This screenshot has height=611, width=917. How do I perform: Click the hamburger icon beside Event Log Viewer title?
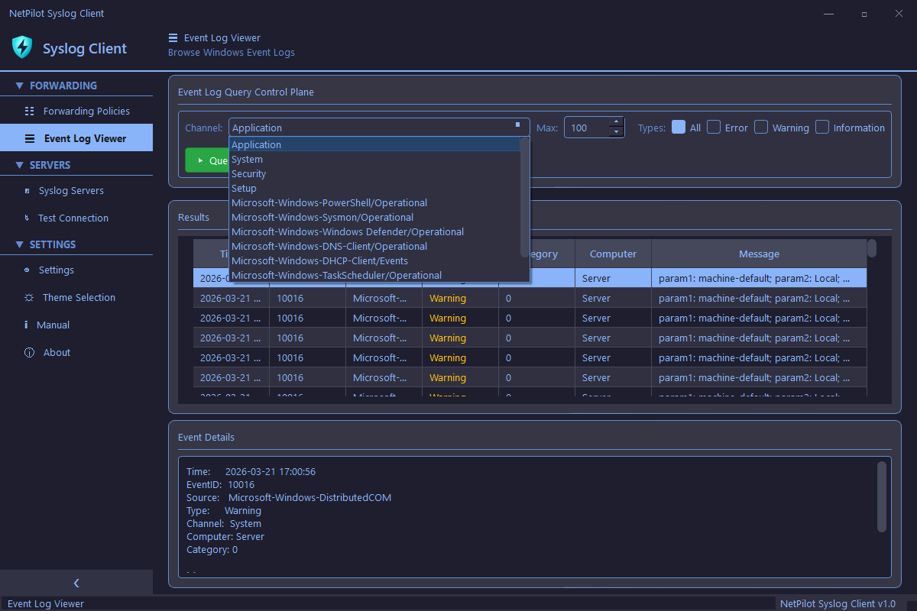pyautogui.click(x=173, y=37)
